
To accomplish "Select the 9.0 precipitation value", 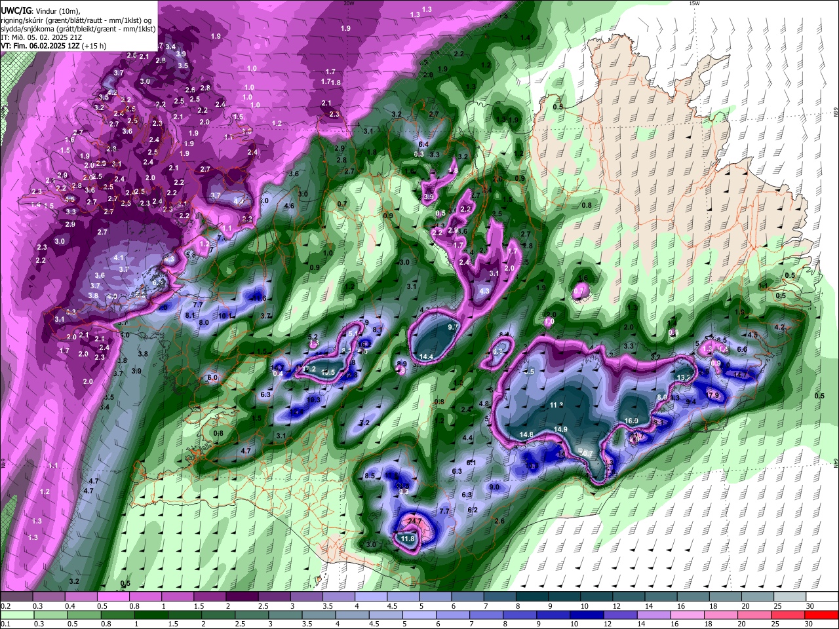I will pos(494,487).
